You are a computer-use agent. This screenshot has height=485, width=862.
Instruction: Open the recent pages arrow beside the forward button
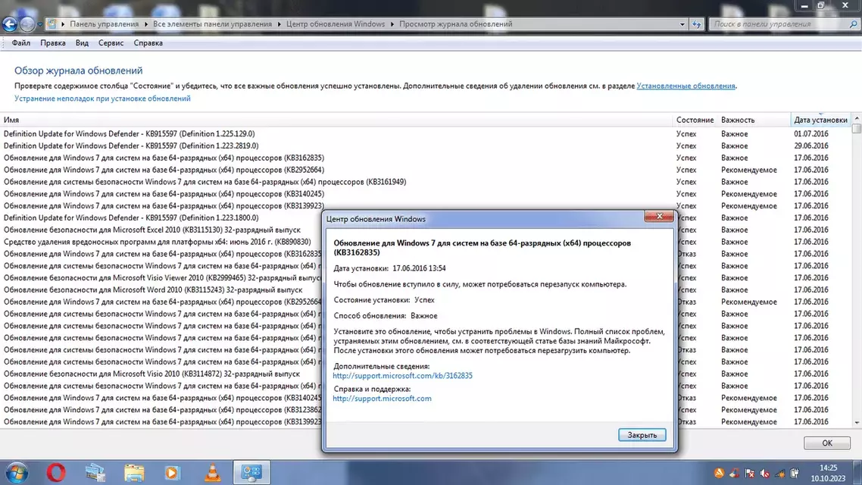coord(39,24)
